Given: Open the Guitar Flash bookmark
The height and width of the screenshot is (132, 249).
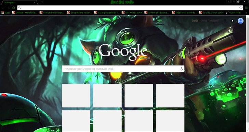Looking at the screenshot, I should point(233,13).
